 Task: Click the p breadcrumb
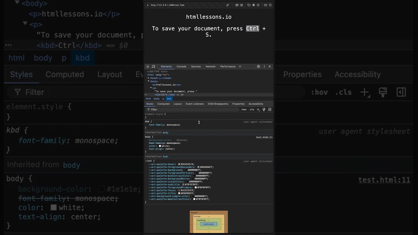[163, 99]
